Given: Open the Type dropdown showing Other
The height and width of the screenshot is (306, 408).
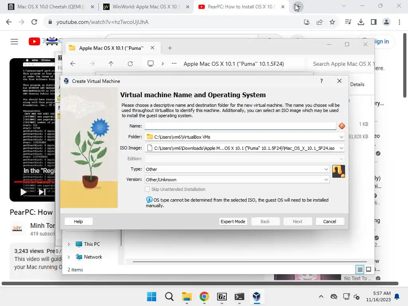Looking at the screenshot, I should [x=237, y=169].
